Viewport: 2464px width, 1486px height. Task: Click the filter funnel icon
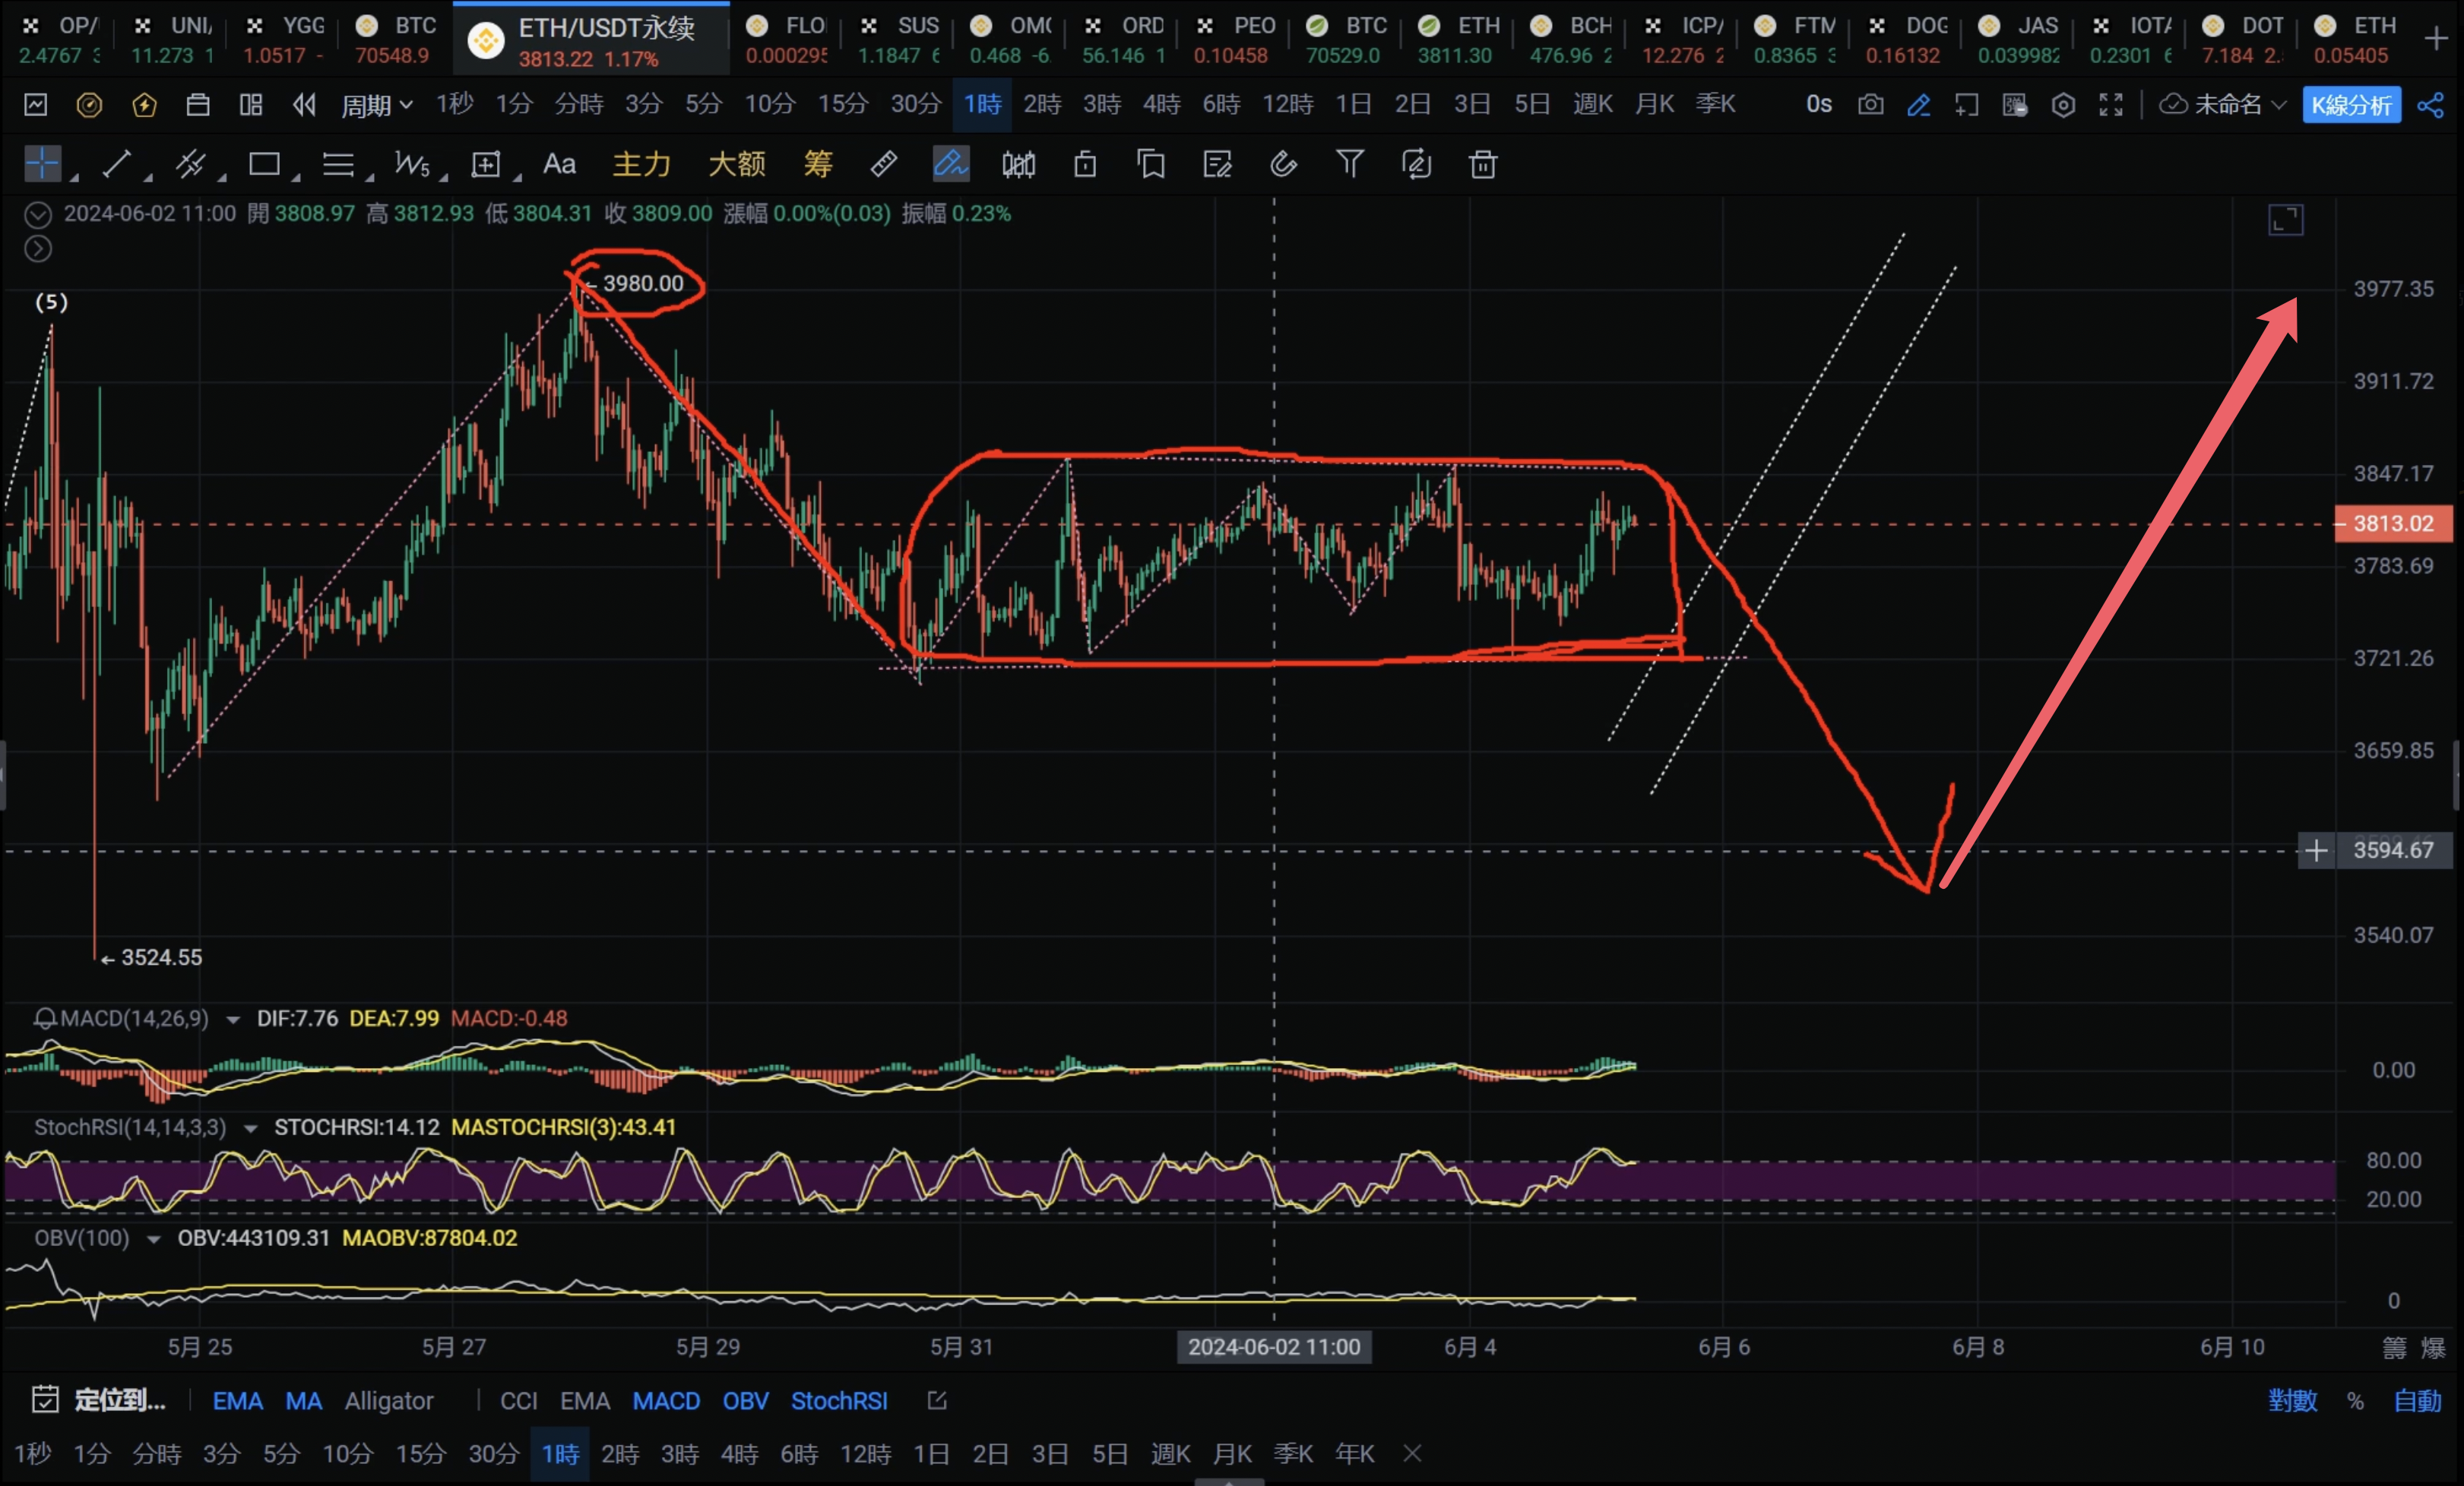[x=1350, y=164]
